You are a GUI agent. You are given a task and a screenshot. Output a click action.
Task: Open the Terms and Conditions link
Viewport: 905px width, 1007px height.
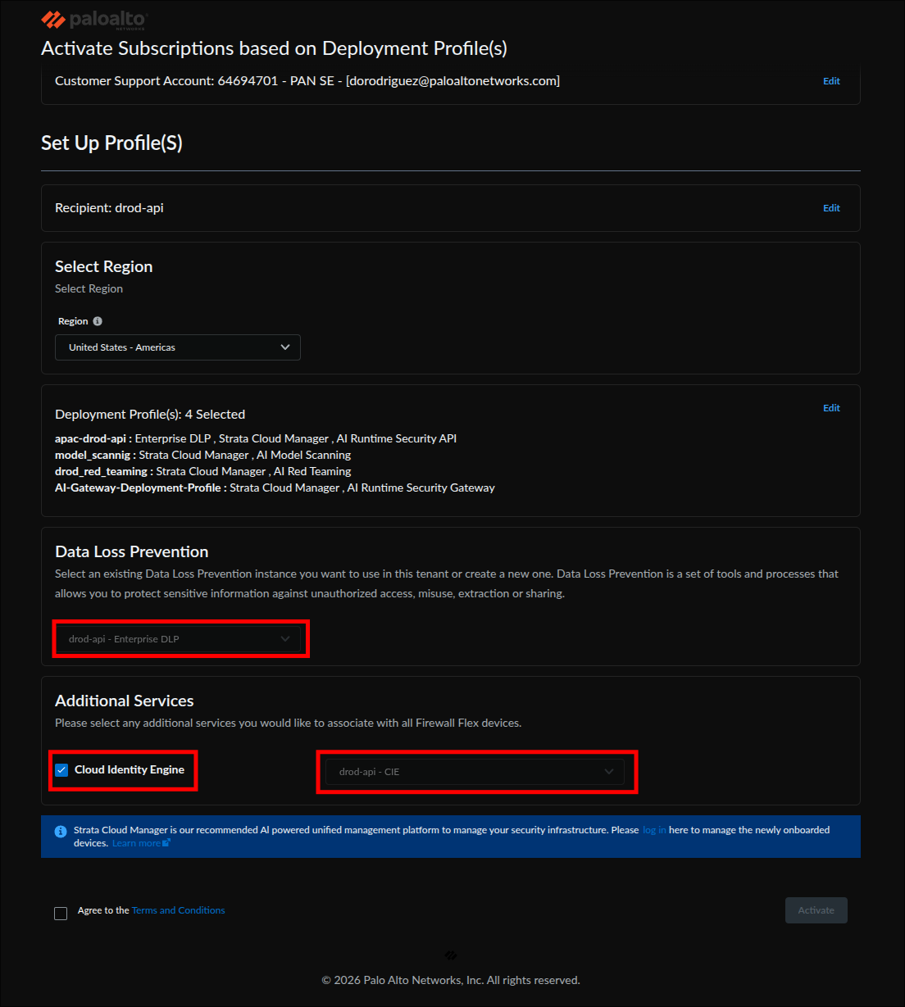click(179, 910)
